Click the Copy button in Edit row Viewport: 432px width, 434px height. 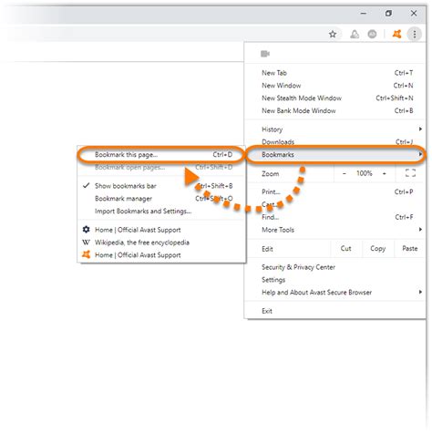pyautogui.click(x=378, y=248)
